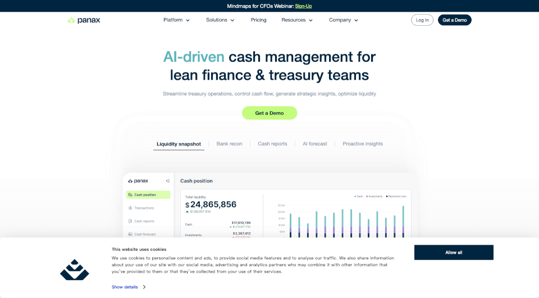Click the Investments amount $2,367,412
539x298 pixels.
[x=241, y=233]
